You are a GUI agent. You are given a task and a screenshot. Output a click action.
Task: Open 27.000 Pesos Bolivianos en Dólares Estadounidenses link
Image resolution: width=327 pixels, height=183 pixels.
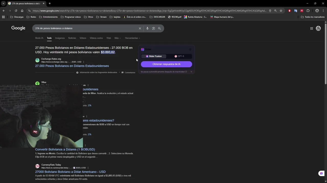(72, 66)
